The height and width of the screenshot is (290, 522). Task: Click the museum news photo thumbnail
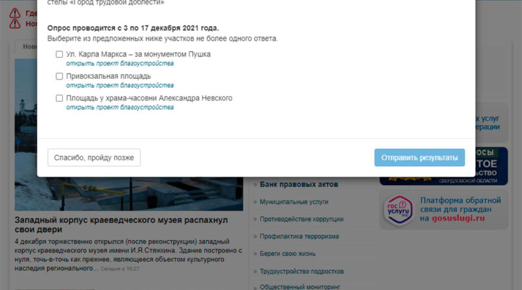click(129, 194)
